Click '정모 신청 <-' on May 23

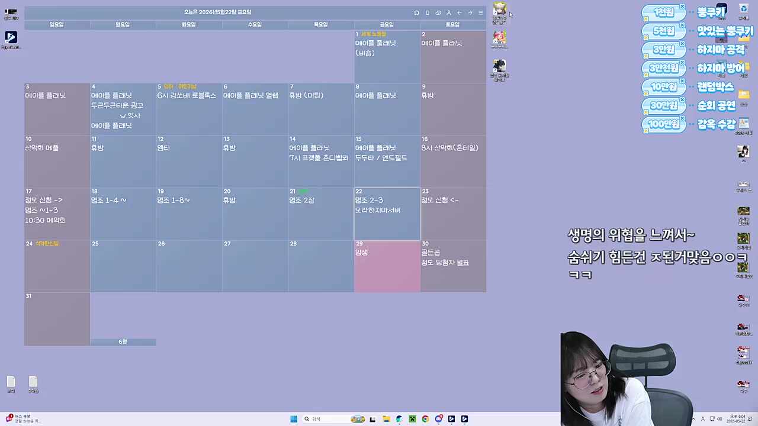(439, 201)
